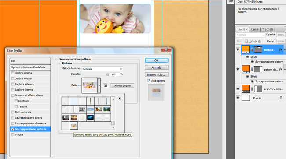Open the pattern picker flyout menu arrow

pyautogui.click(x=119, y=99)
